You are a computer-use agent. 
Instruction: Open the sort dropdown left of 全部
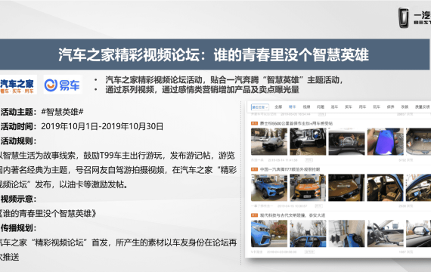[x=260, y=107]
